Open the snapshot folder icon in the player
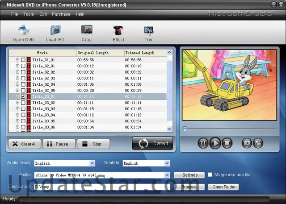The height and width of the screenshot is (204, 286). coord(258,143)
